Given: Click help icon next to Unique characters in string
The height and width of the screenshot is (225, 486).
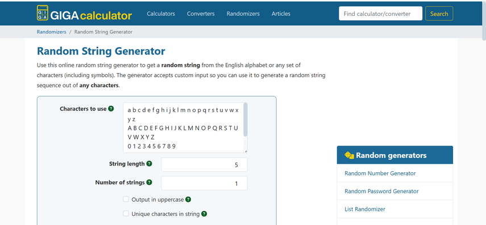Looking at the screenshot, I should click(204, 214).
